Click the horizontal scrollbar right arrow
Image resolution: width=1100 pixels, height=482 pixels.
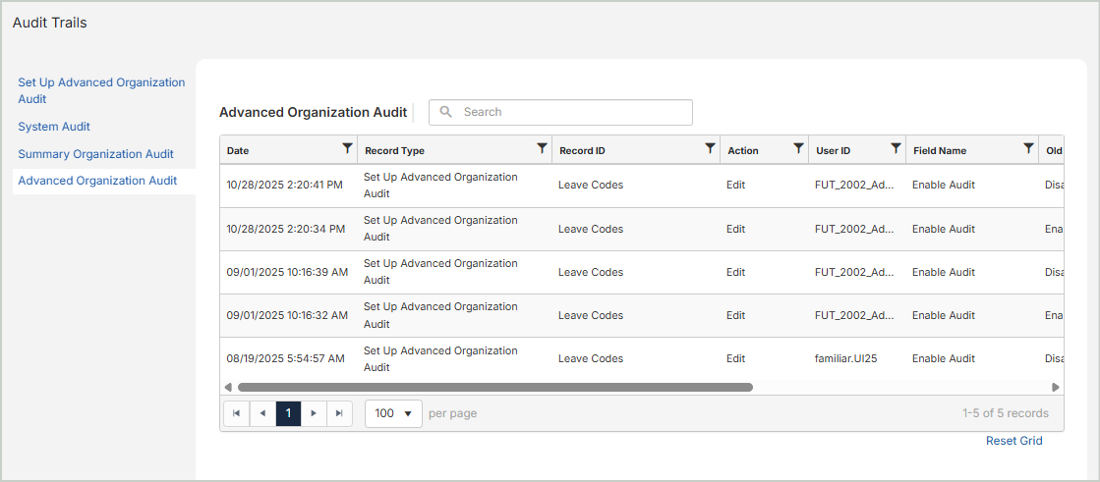click(1056, 388)
